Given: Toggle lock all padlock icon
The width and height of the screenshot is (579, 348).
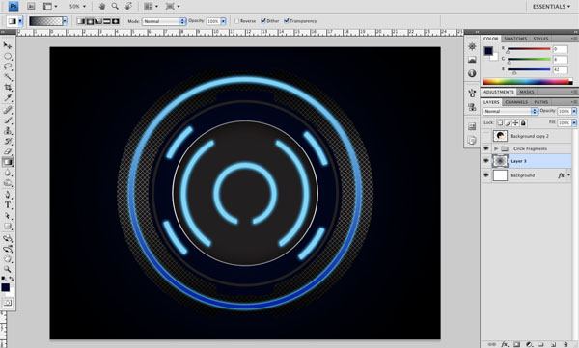Looking at the screenshot, I should pyautogui.click(x=523, y=122).
